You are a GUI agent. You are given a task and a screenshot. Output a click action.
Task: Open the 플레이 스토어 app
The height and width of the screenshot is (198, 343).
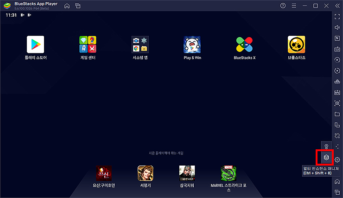[x=35, y=45]
